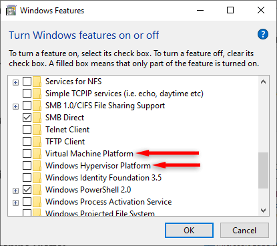Image resolution: width=277 pixels, height=246 pixels.
Task: Select the Windows Identity Foundation 3.5 label
Action: click(x=103, y=178)
